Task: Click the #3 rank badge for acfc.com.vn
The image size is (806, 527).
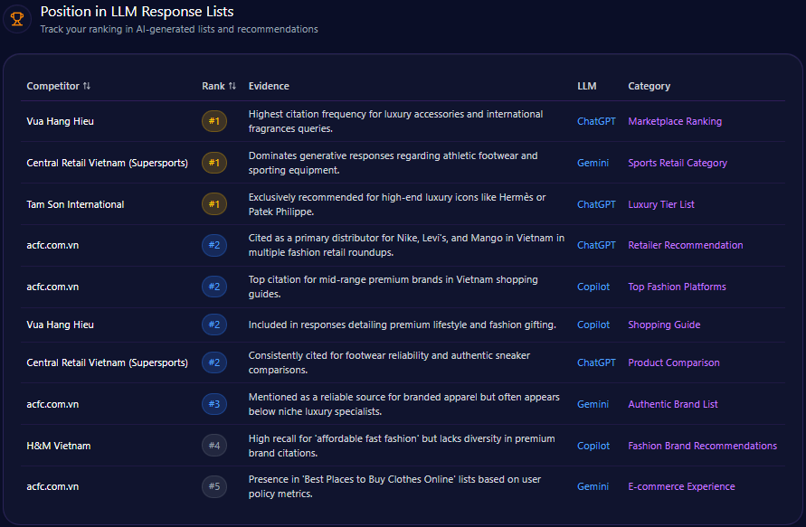Action: pos(214,404)
